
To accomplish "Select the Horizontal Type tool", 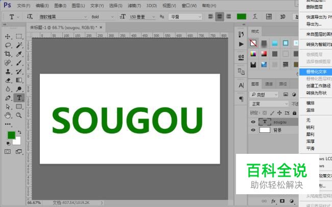I will click(19, 98).
